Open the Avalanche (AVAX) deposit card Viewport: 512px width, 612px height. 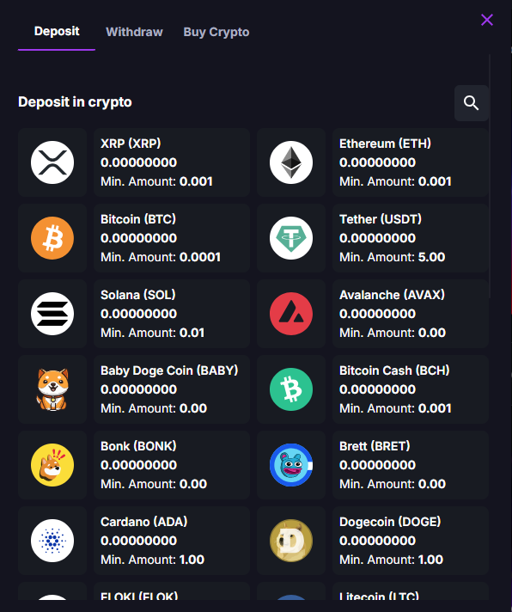411,314
